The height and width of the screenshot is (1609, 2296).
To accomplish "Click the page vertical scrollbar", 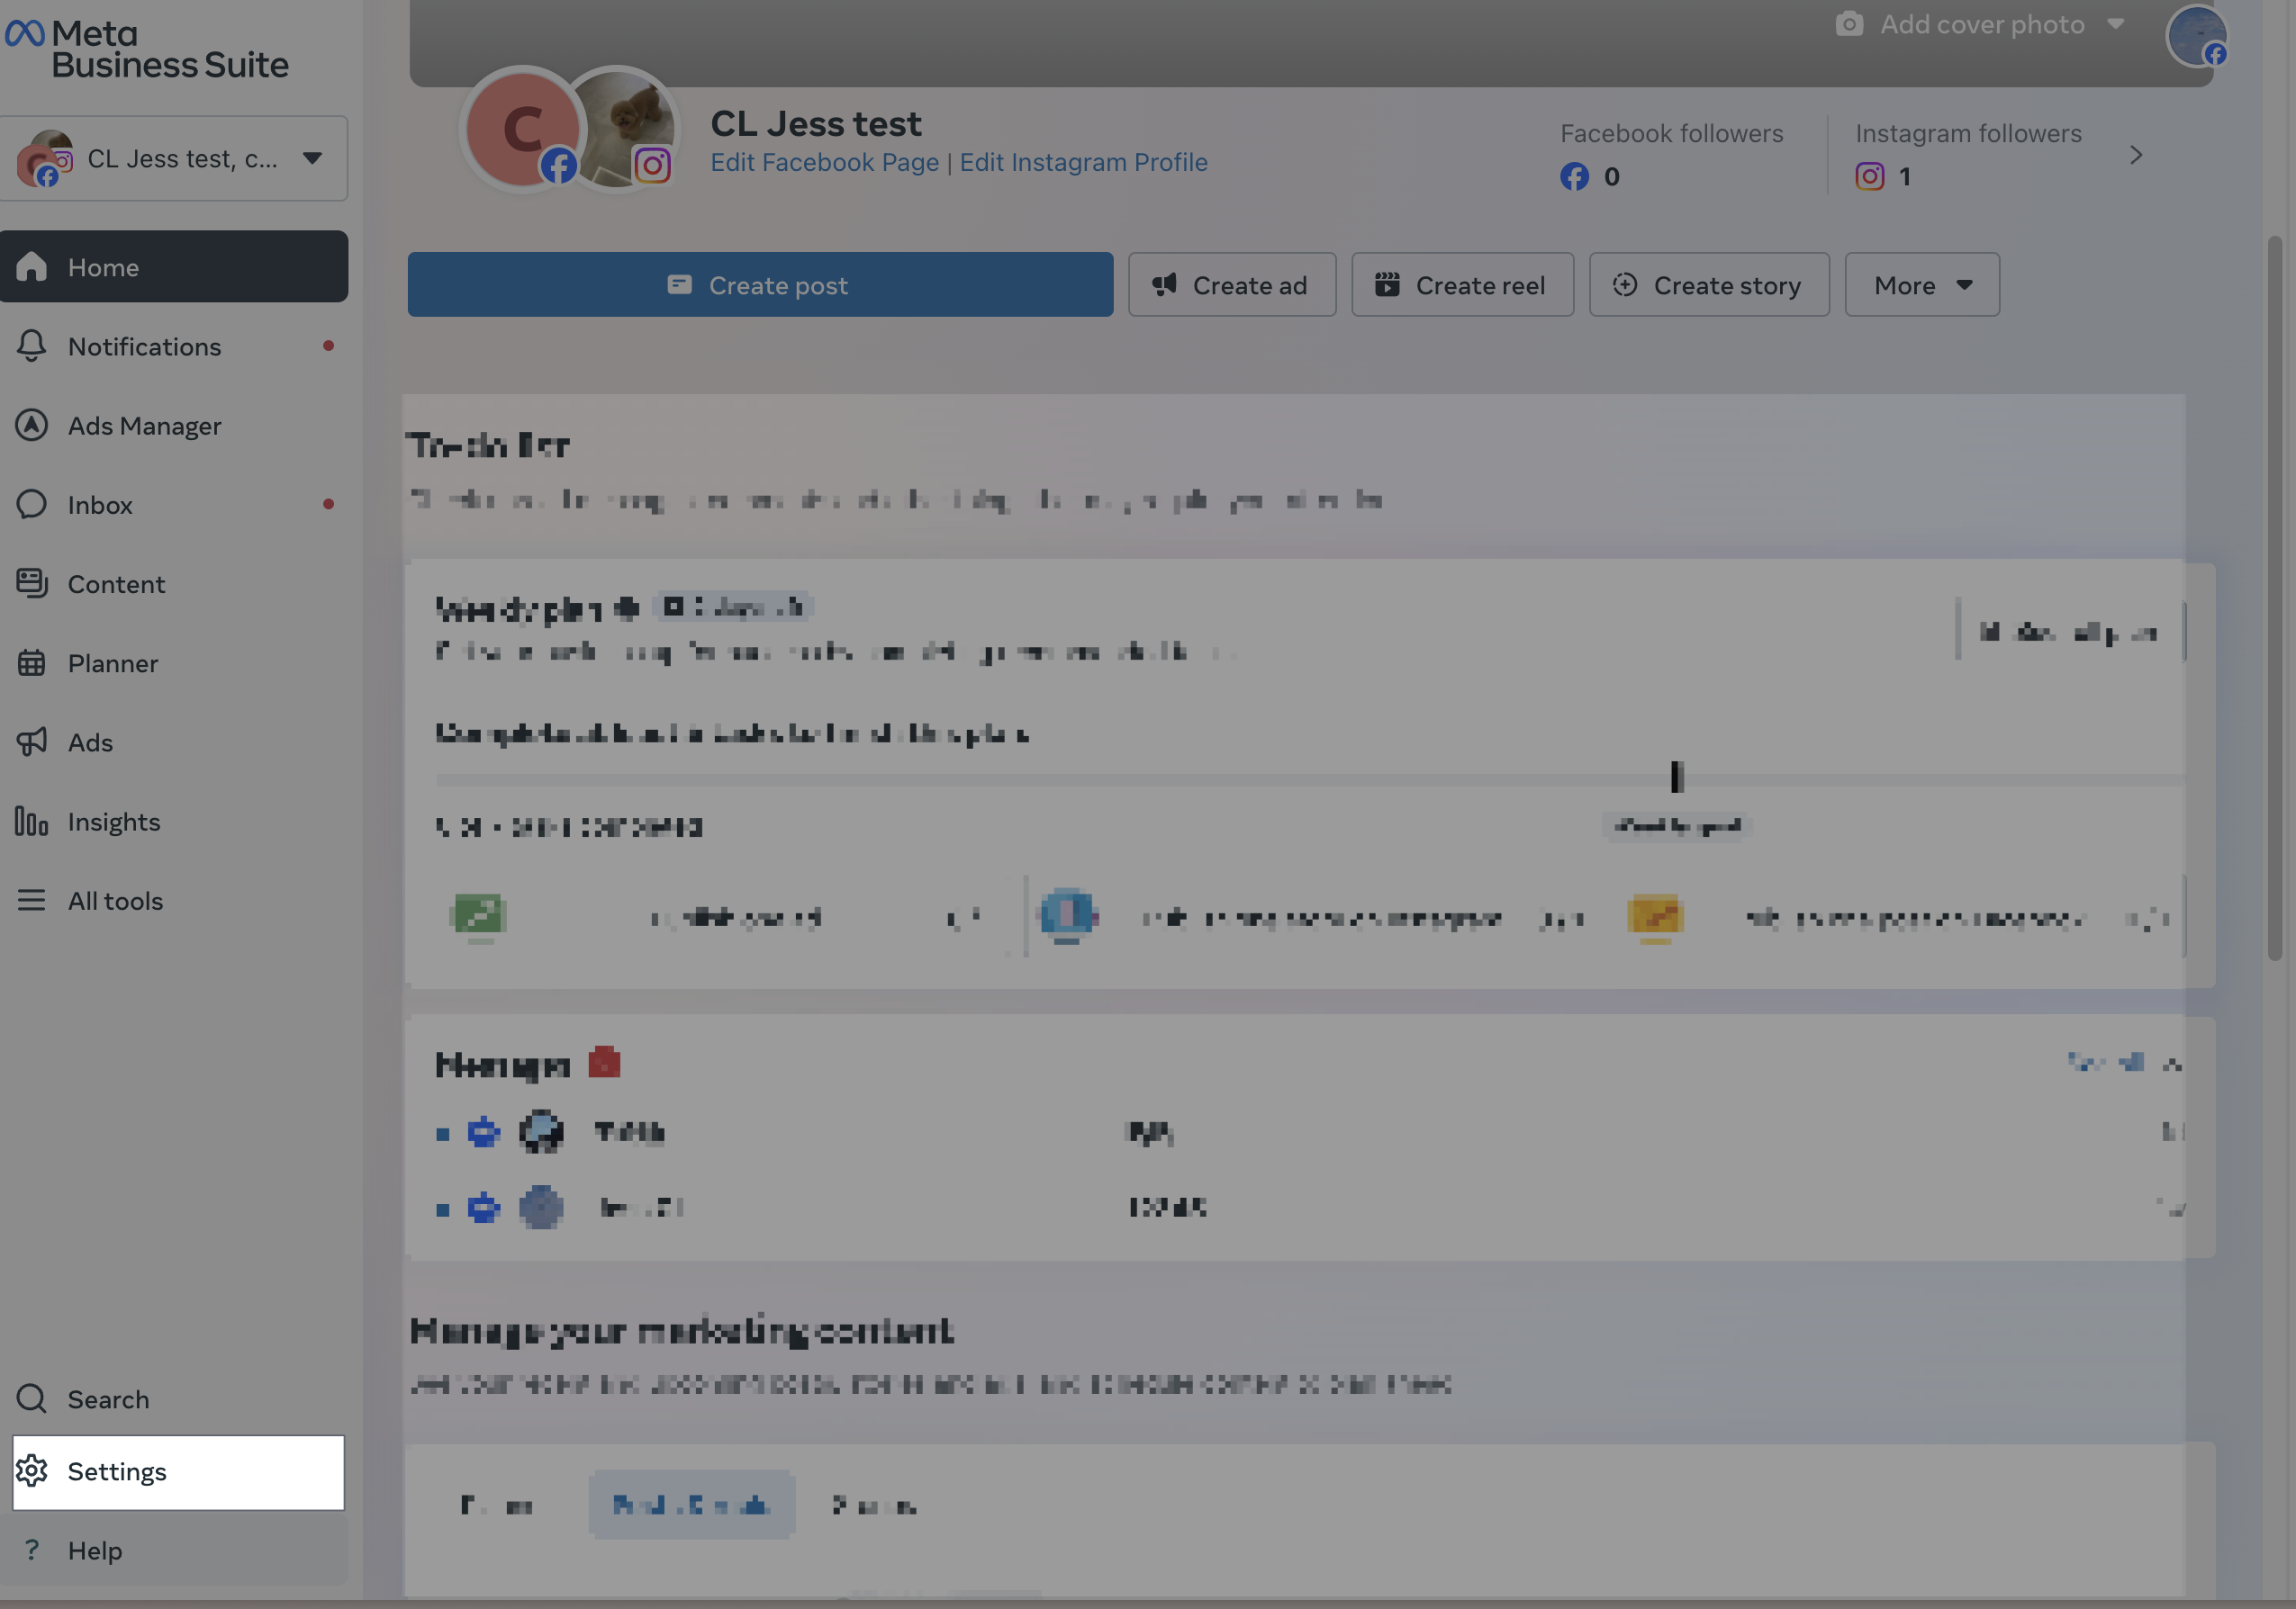I will click(2275, 598).
